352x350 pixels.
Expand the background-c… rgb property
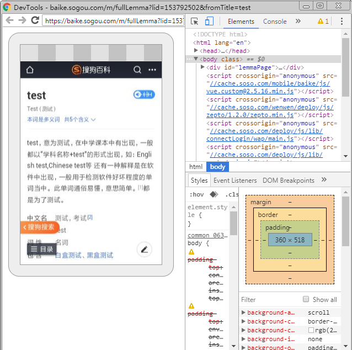(x=243, y=330)
